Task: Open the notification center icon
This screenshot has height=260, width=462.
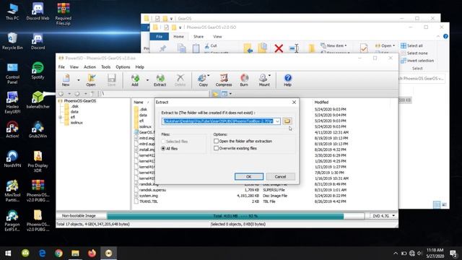Action: (x=454, y=253)
